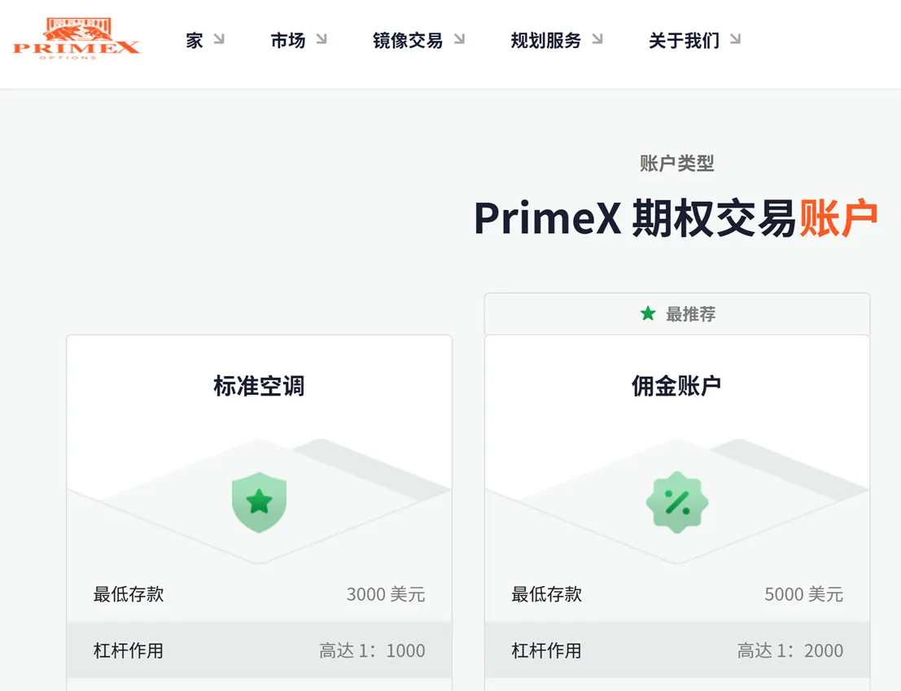Click the green shield star icon

tap(259, 502)
